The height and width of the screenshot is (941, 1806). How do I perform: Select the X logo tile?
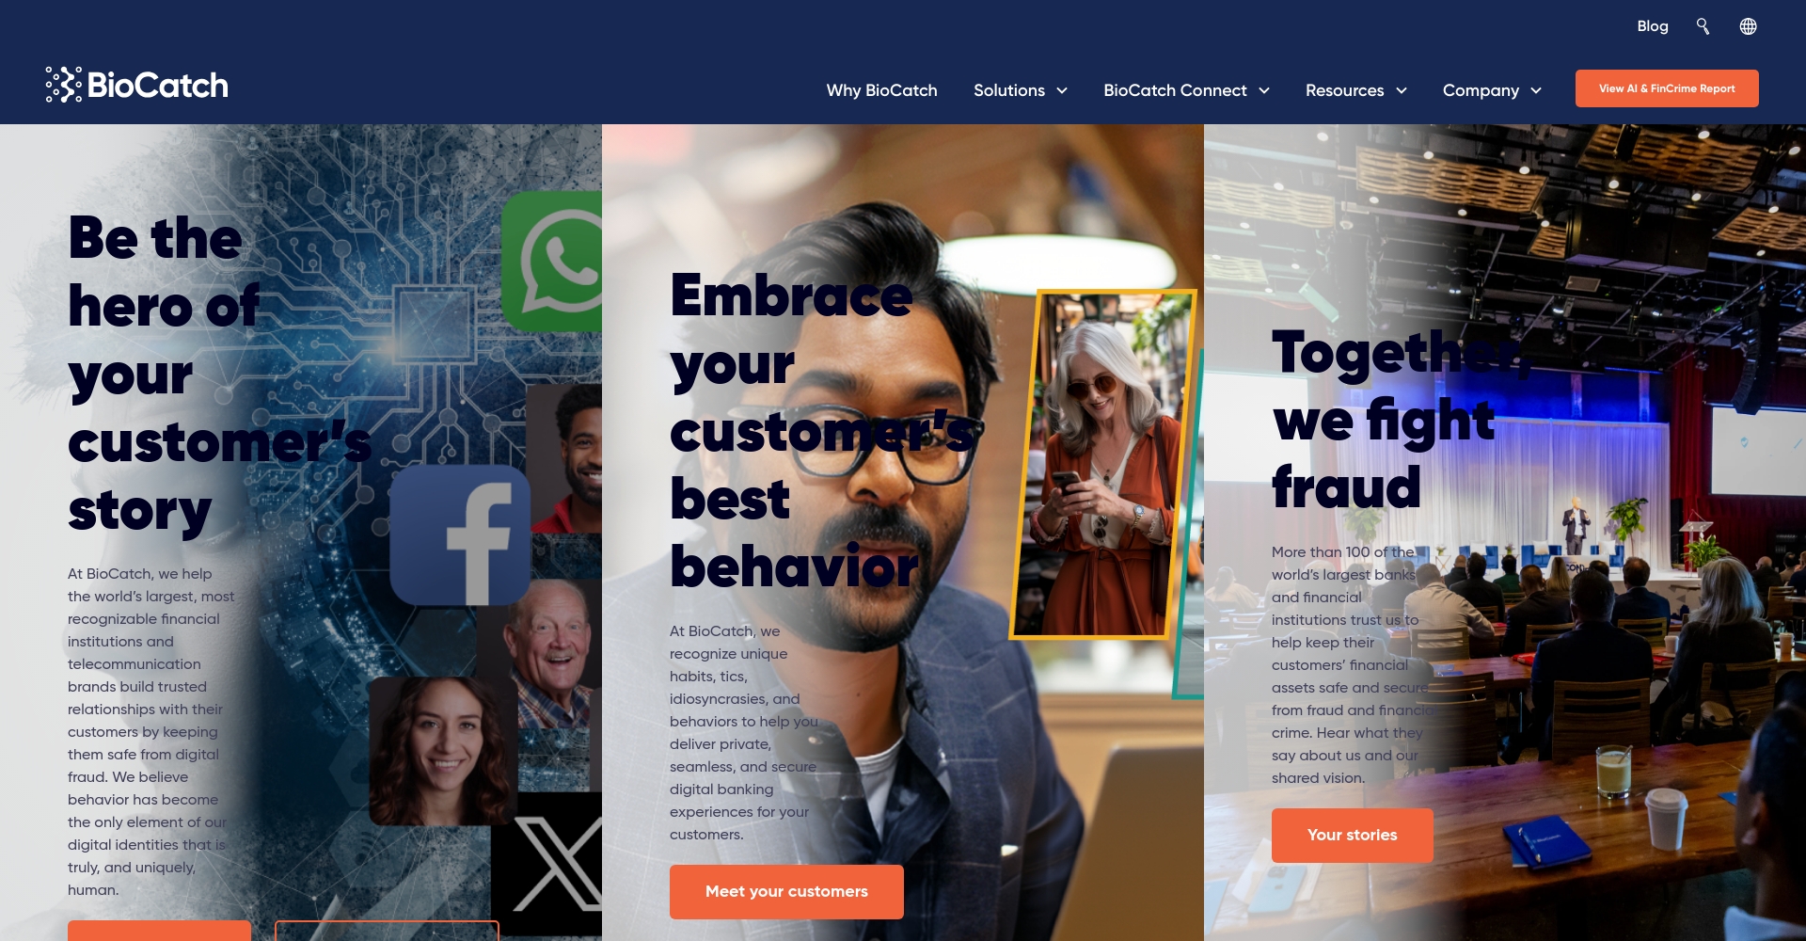coord(547,864)
